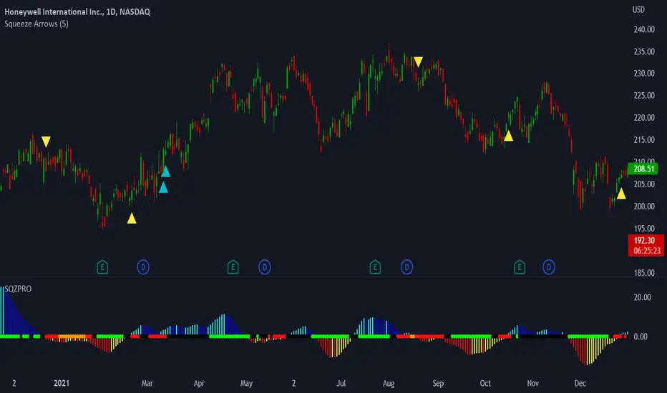667x393 pixels.
Task: Click the yellow up arrow in mid October
Action: pos(508,136)
